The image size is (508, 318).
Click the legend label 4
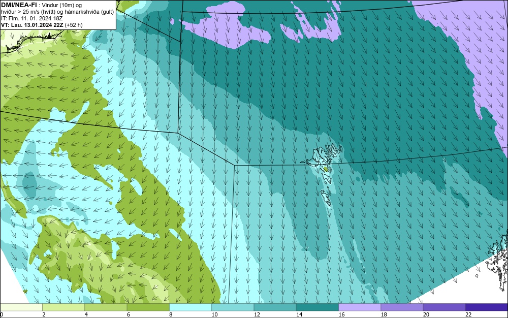(x=86, y=314)
